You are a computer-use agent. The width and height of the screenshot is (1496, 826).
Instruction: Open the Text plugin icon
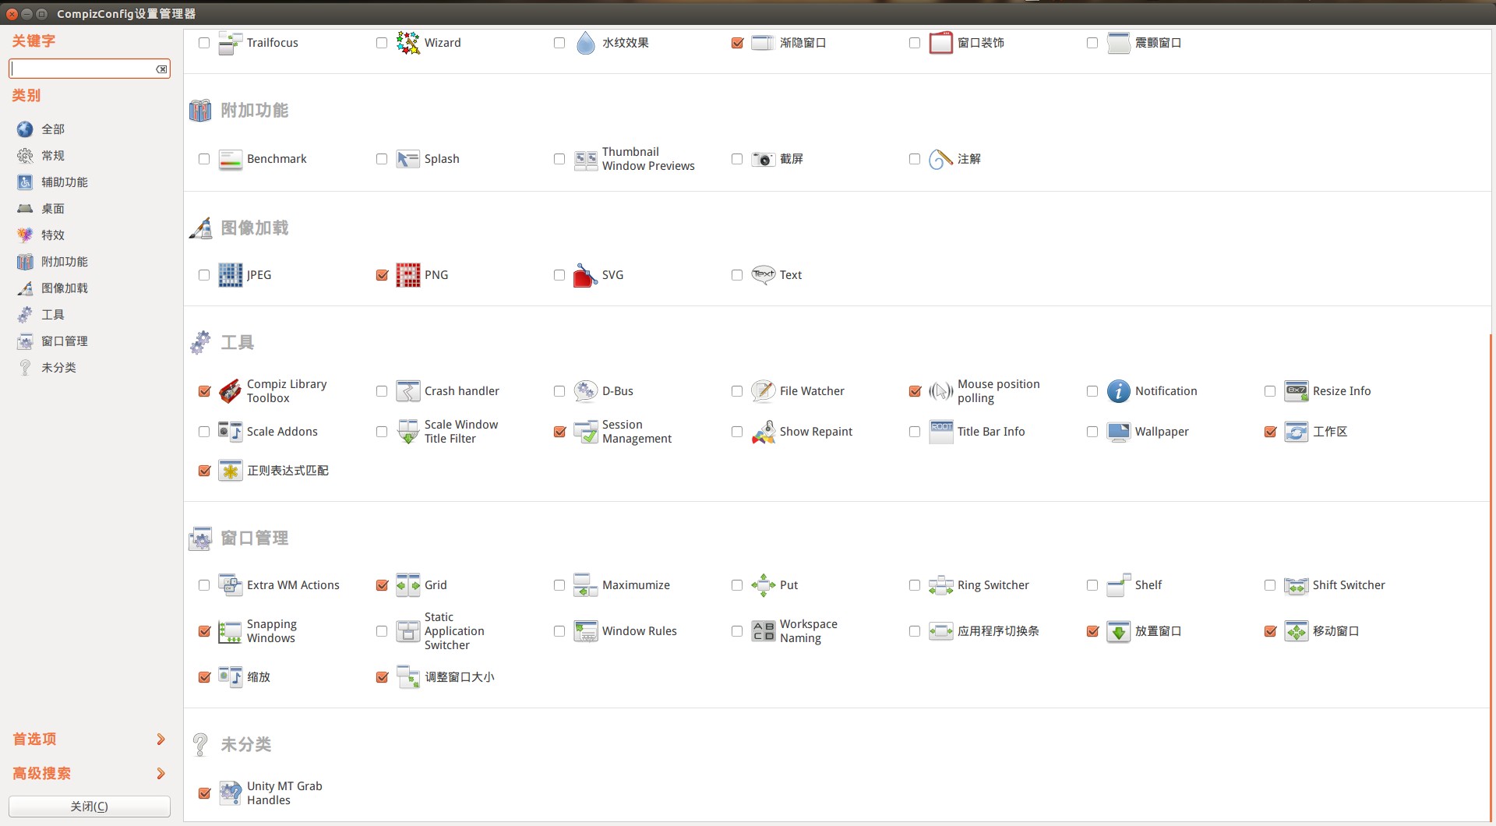pyautogui.click(x=764, y=275)
